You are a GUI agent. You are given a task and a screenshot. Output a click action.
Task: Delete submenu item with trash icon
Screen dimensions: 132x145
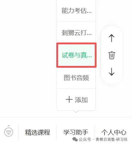click(x=111, y=55)
